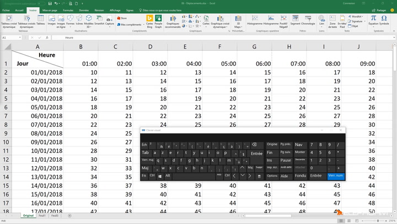Click the vertical scrollbar thumb
This screenshot has height=224, width=397.
[394, 60]
